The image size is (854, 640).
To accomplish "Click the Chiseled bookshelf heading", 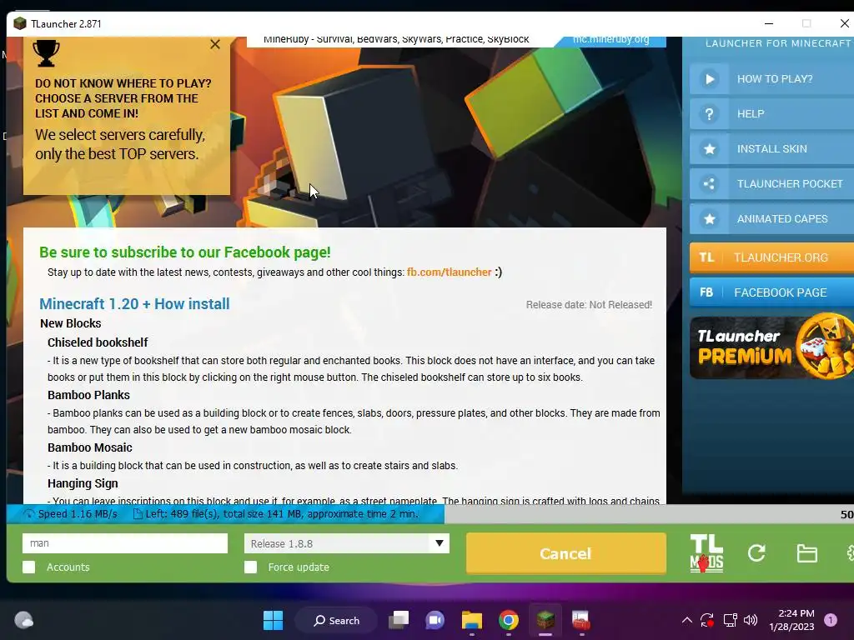I will coord(98,342).
